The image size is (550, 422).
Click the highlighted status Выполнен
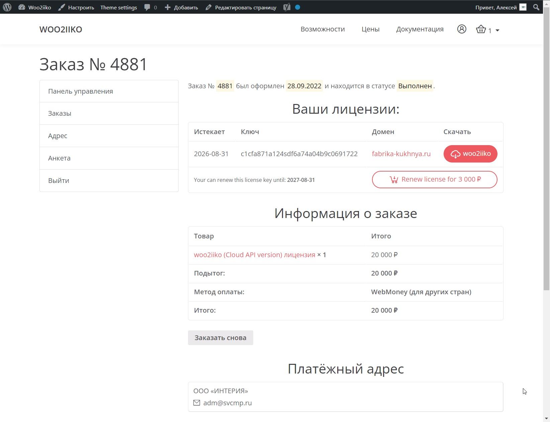[x=415, y=86]
